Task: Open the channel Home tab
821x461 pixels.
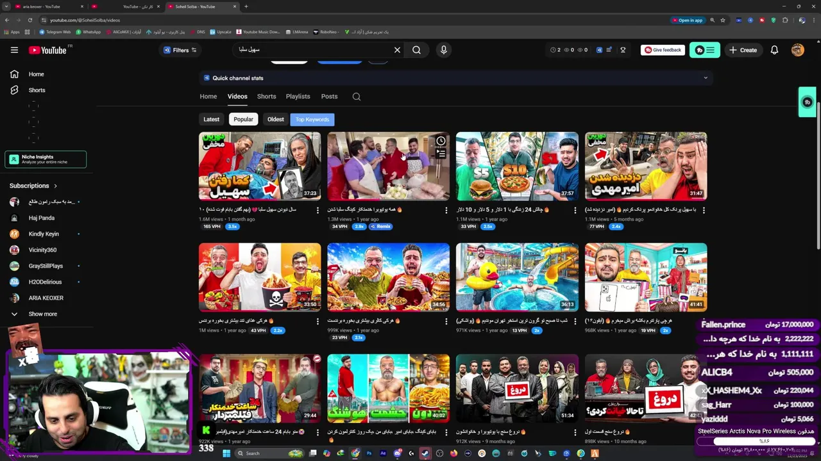Action: tap(208, 97)
